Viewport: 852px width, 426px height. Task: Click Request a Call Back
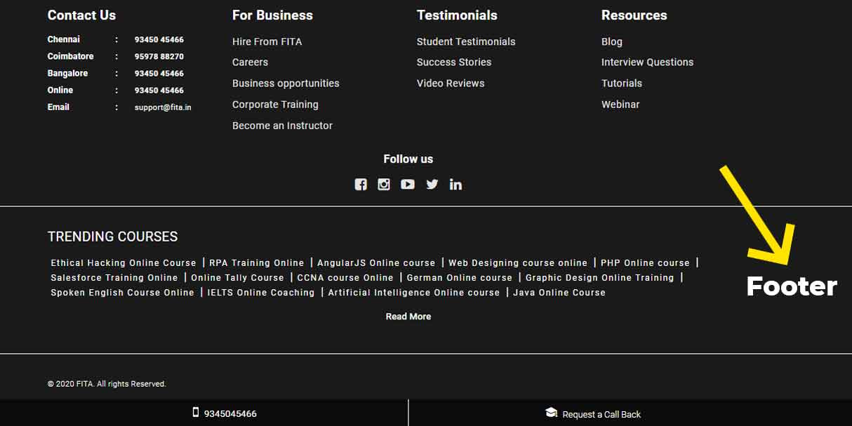click(601, 415)
